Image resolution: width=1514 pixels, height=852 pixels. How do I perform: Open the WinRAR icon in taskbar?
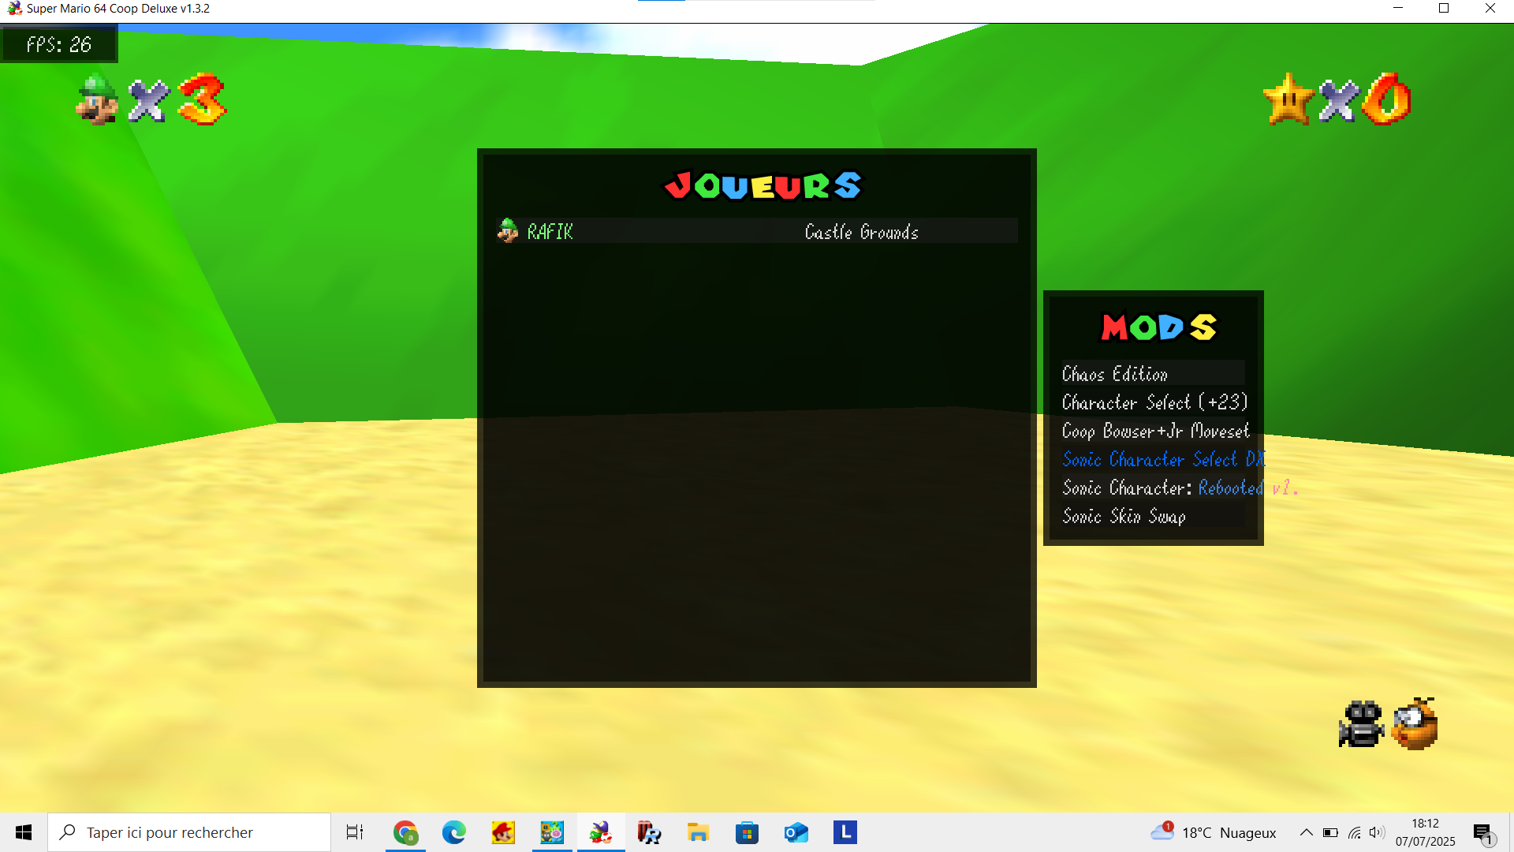click(649, 832)
